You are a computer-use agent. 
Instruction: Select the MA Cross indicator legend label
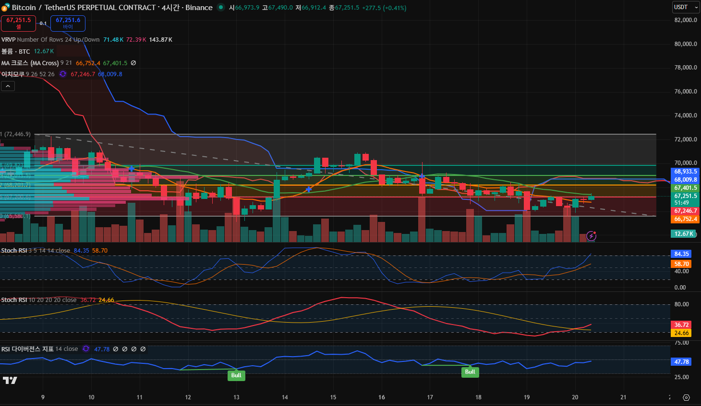click(x=30, y=63)
